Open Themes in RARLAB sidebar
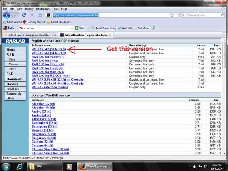Viewport: 228px width, 171px height. click(x=15, y=64)
